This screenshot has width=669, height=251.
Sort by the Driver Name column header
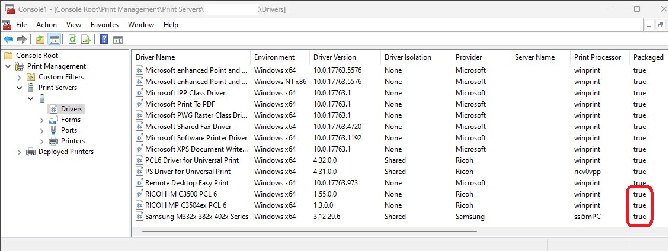(x=191, y=57)
